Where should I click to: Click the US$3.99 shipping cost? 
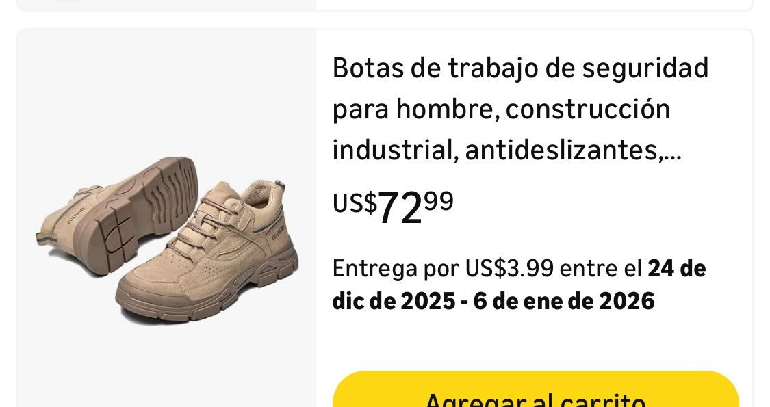(x=509, y=269)
